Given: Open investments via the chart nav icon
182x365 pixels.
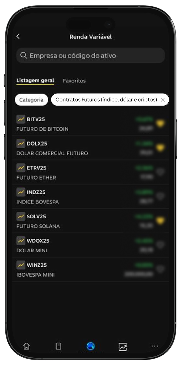Looking at the screenshot, I should coord(123,346).
